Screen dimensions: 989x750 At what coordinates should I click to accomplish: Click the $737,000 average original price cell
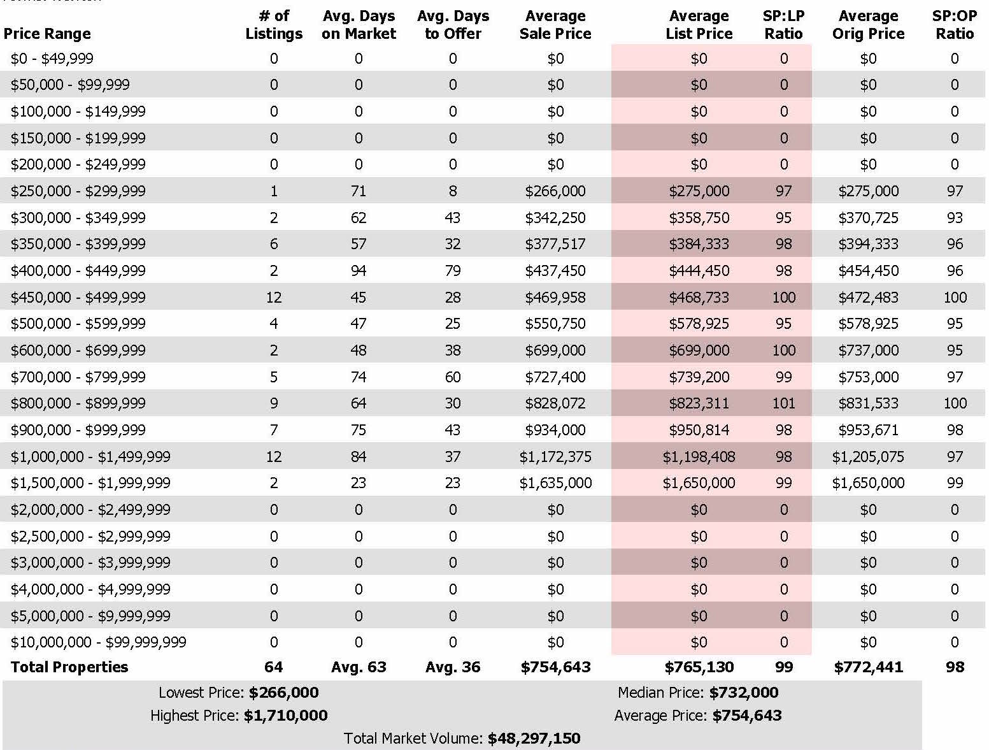[868, 350]
